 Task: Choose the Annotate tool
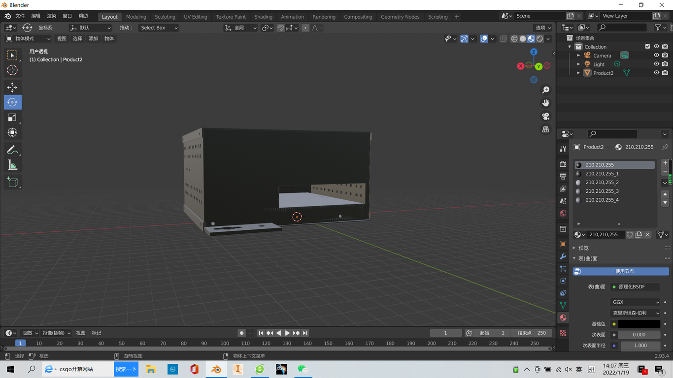(12, 150)
